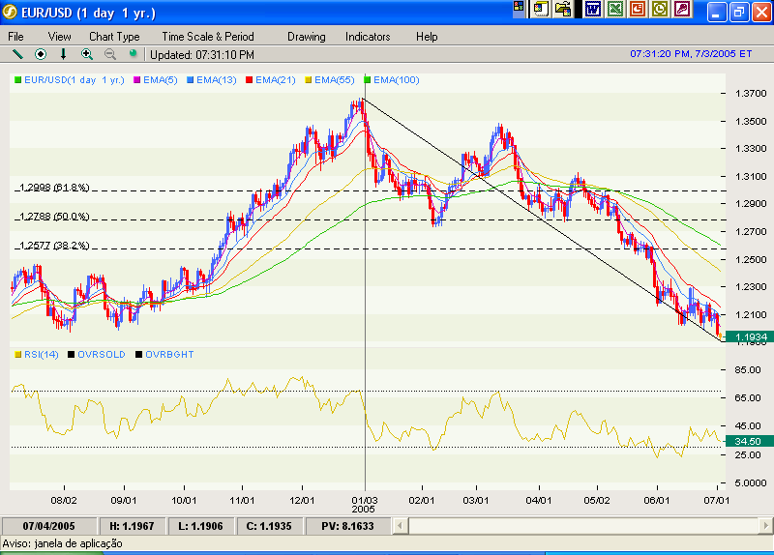Open the Time Scale & Period menu

(207, 37)
